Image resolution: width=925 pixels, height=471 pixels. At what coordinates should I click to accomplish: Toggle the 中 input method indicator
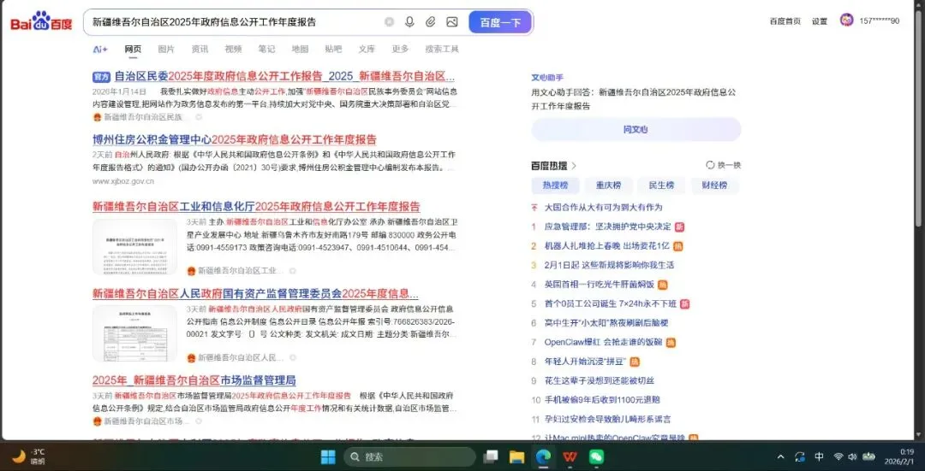point(820,456)
